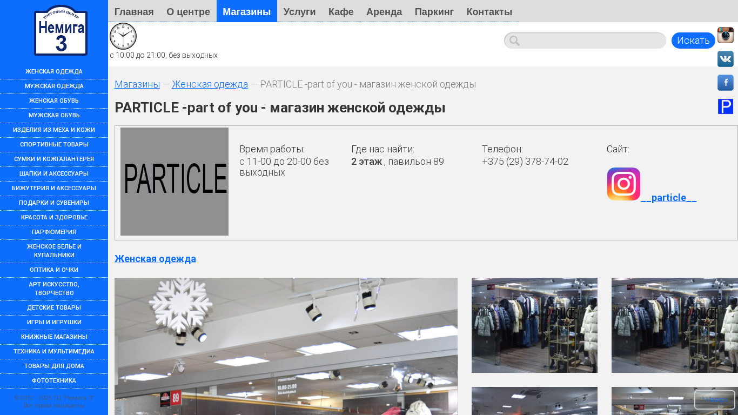
Task: Open Женское белье и купальники category
Action: point(54,251)
